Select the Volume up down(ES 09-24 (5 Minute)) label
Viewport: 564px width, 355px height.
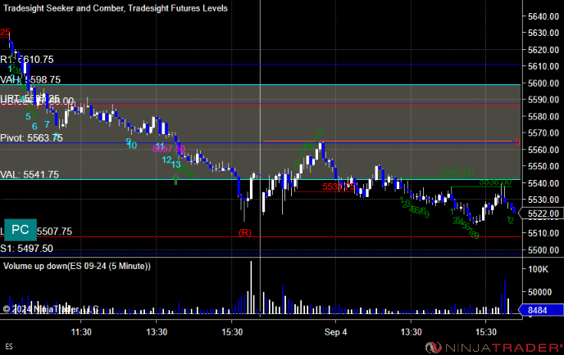point(77,266)
